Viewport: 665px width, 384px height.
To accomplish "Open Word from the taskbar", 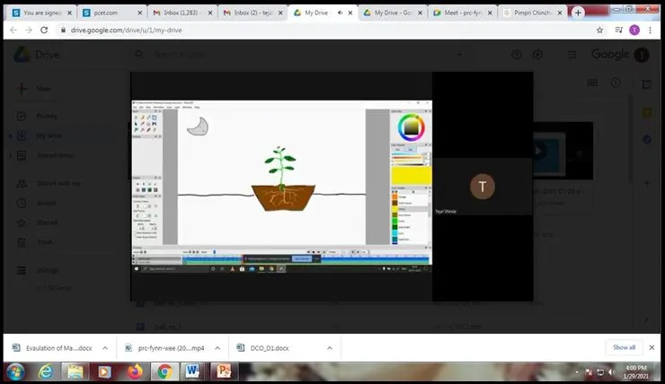I will pos(192,372).
